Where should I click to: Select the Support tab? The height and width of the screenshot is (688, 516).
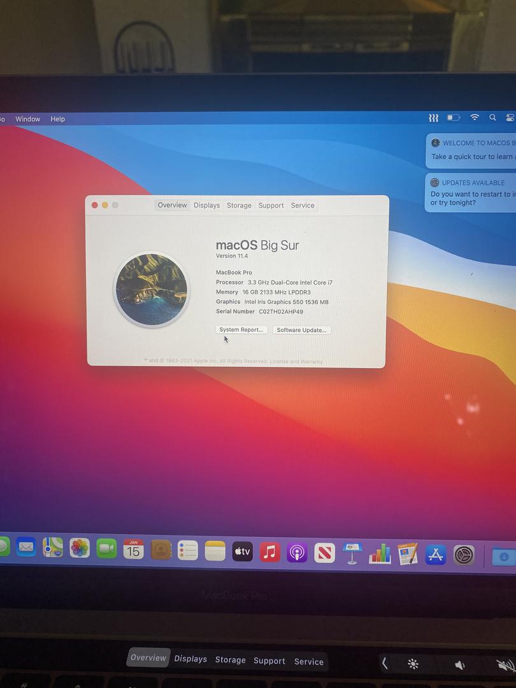[271, 205]
